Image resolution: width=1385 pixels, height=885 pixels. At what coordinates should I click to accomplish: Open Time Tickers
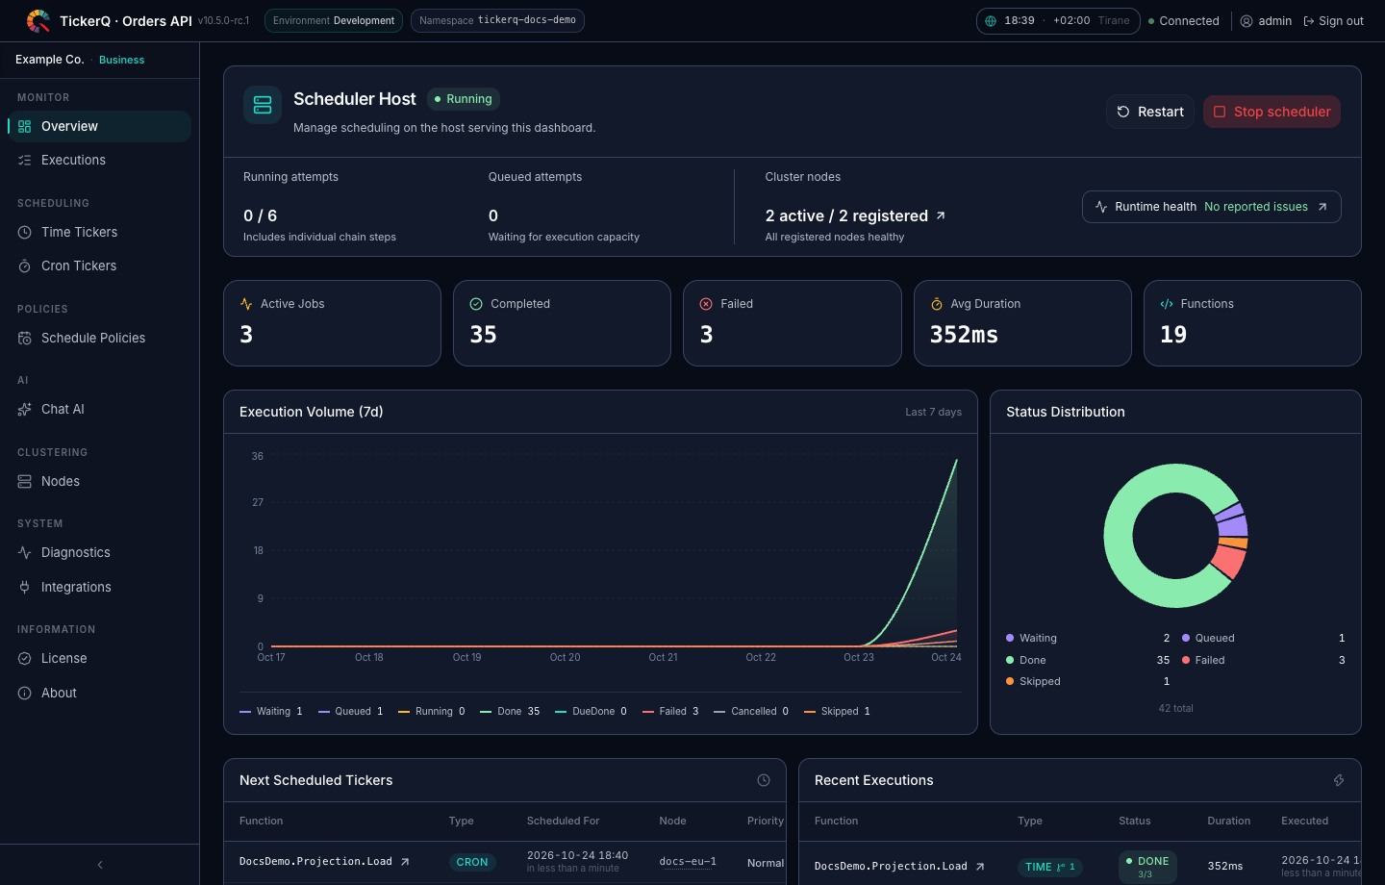click(99, 232)
